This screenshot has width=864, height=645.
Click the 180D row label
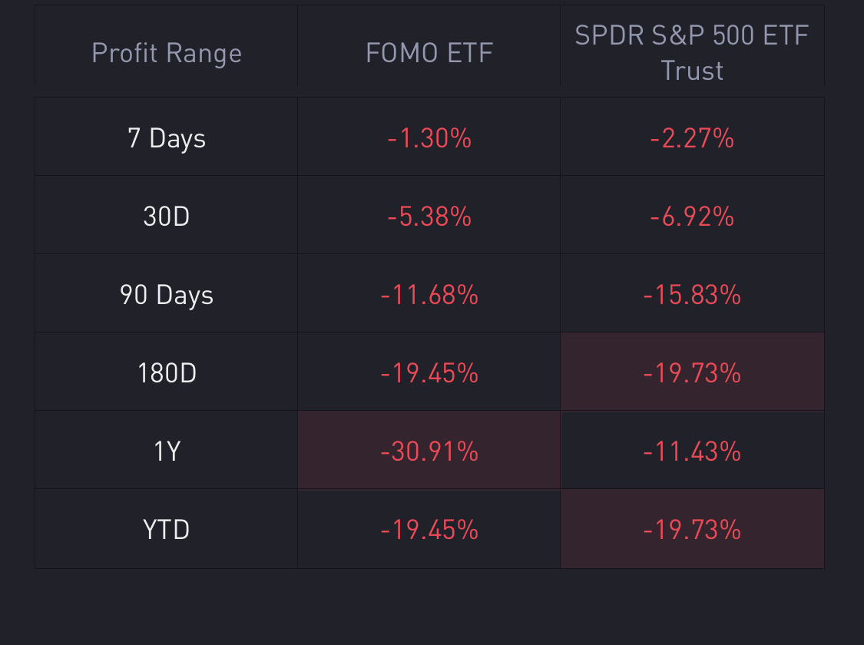point(167,373)
